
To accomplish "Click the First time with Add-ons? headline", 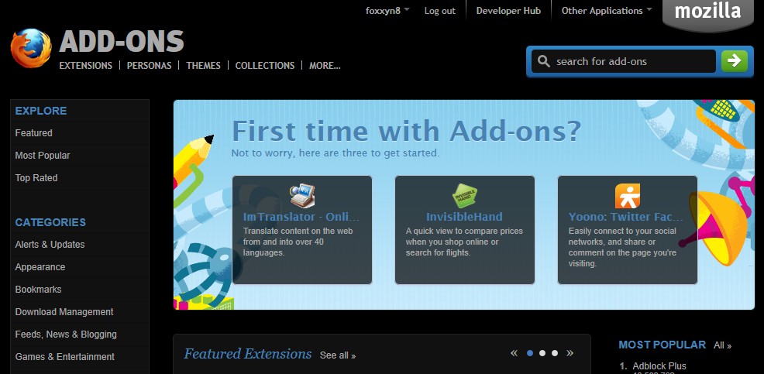I will pos(406,131).
